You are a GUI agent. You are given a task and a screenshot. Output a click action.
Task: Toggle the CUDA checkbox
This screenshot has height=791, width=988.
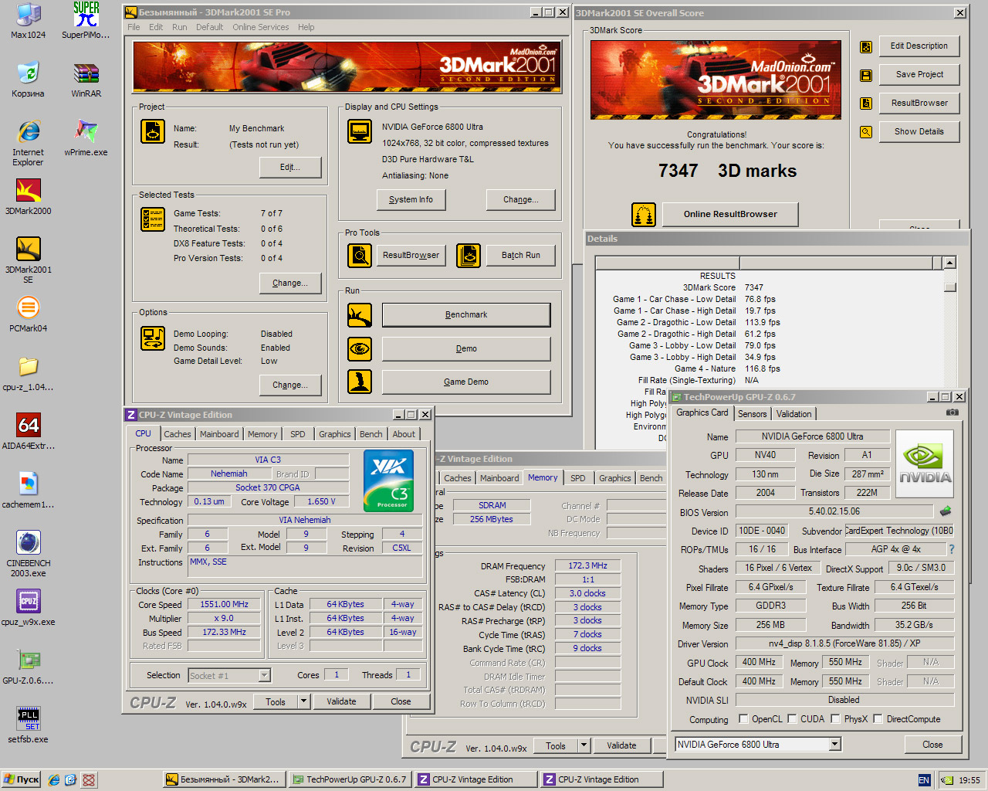point(792,719)
